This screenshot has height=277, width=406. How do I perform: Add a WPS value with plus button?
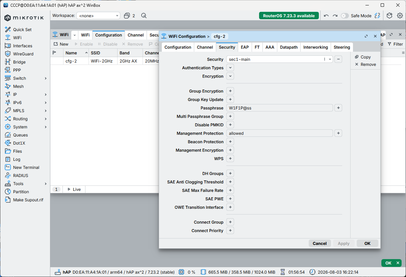click(x=230, y=159)
